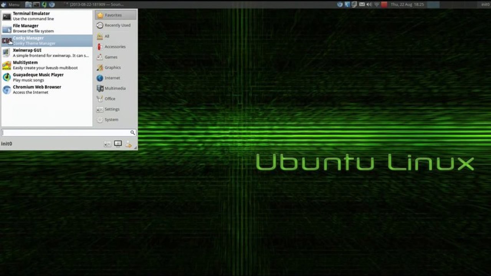Click the red square tray icon
The height and width of the screenshot is (276, 491).
pos(384,5)
